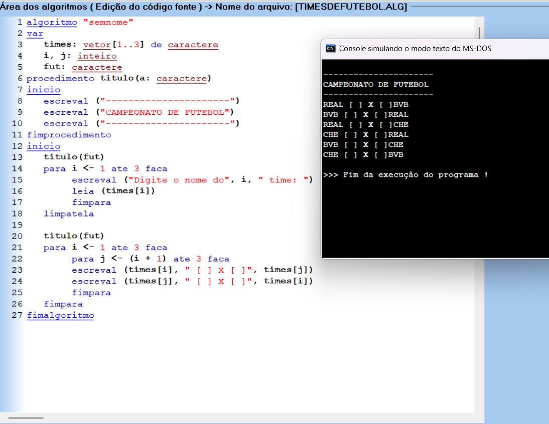Viewport: 549px width, 424px height.
Task: Click the string "Digite o nome do" on line 15
Action: coord(179,179)
